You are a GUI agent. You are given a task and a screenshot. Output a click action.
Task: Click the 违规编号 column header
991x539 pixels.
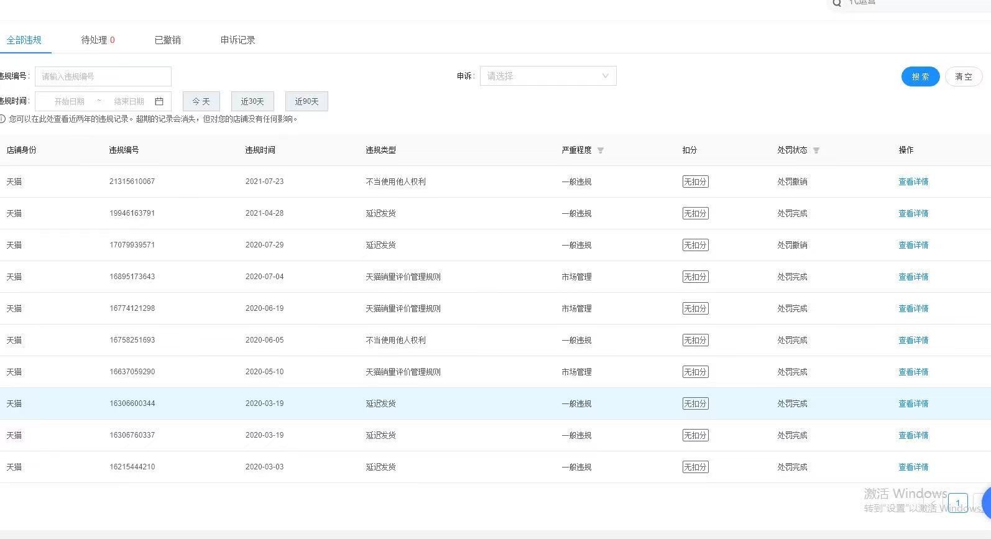124,150
